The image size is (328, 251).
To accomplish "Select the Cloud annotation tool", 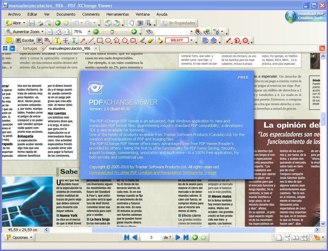I will pos(133,40).
